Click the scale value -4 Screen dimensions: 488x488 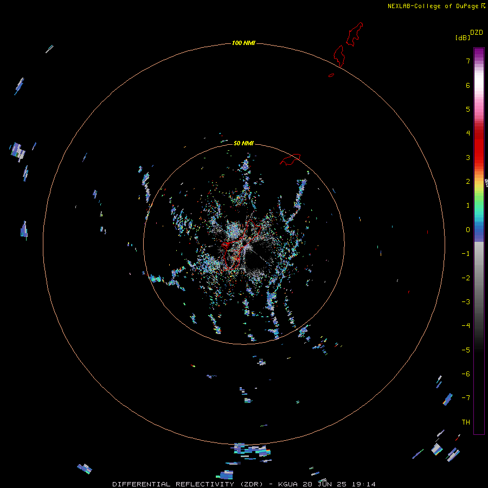[x=466, y=325]
